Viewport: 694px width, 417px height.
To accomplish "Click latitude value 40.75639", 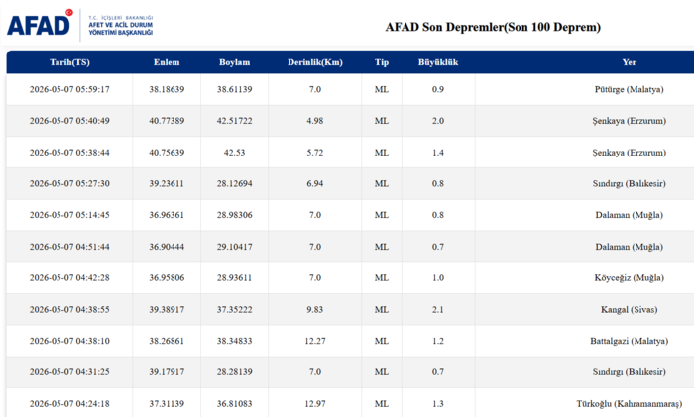I will coord(167,153).
